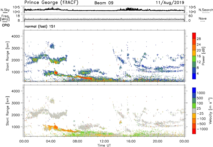
Task: Click the '-500' tick on the velocity scale
Action: (x=201, y=124)
